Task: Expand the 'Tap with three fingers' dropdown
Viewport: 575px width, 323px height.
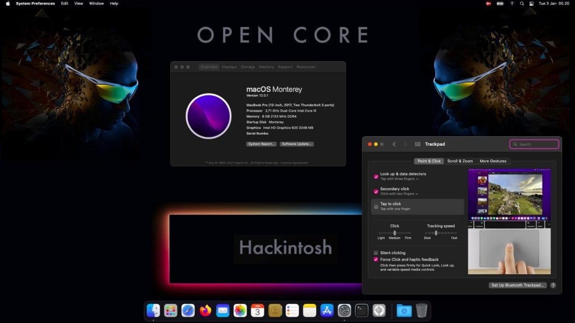Action: [x=399, y=179]
